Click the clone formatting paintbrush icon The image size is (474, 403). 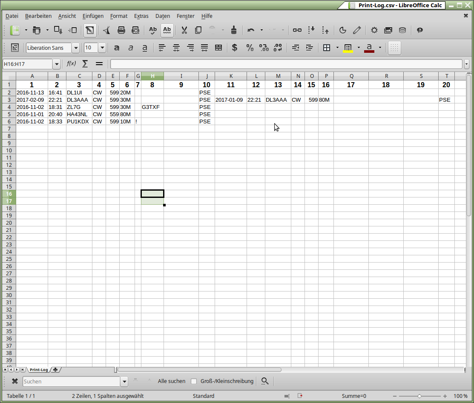tap(233, 30)
